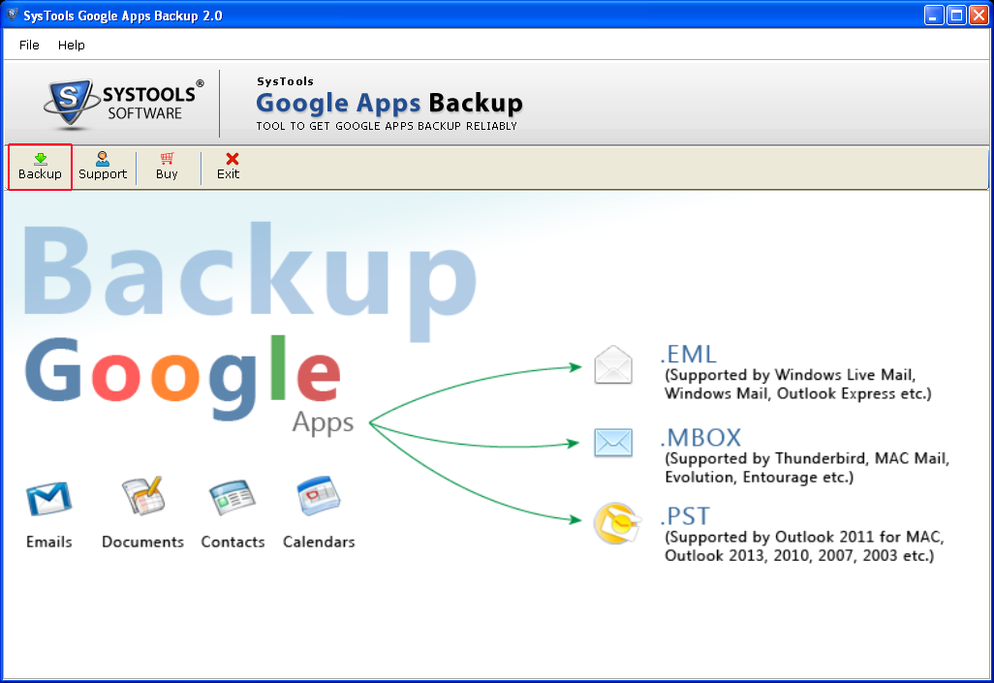This screenshot has width=994, height=683.
Task: Open the File menu
Action: pyautogui.click(x=29, y=45)
